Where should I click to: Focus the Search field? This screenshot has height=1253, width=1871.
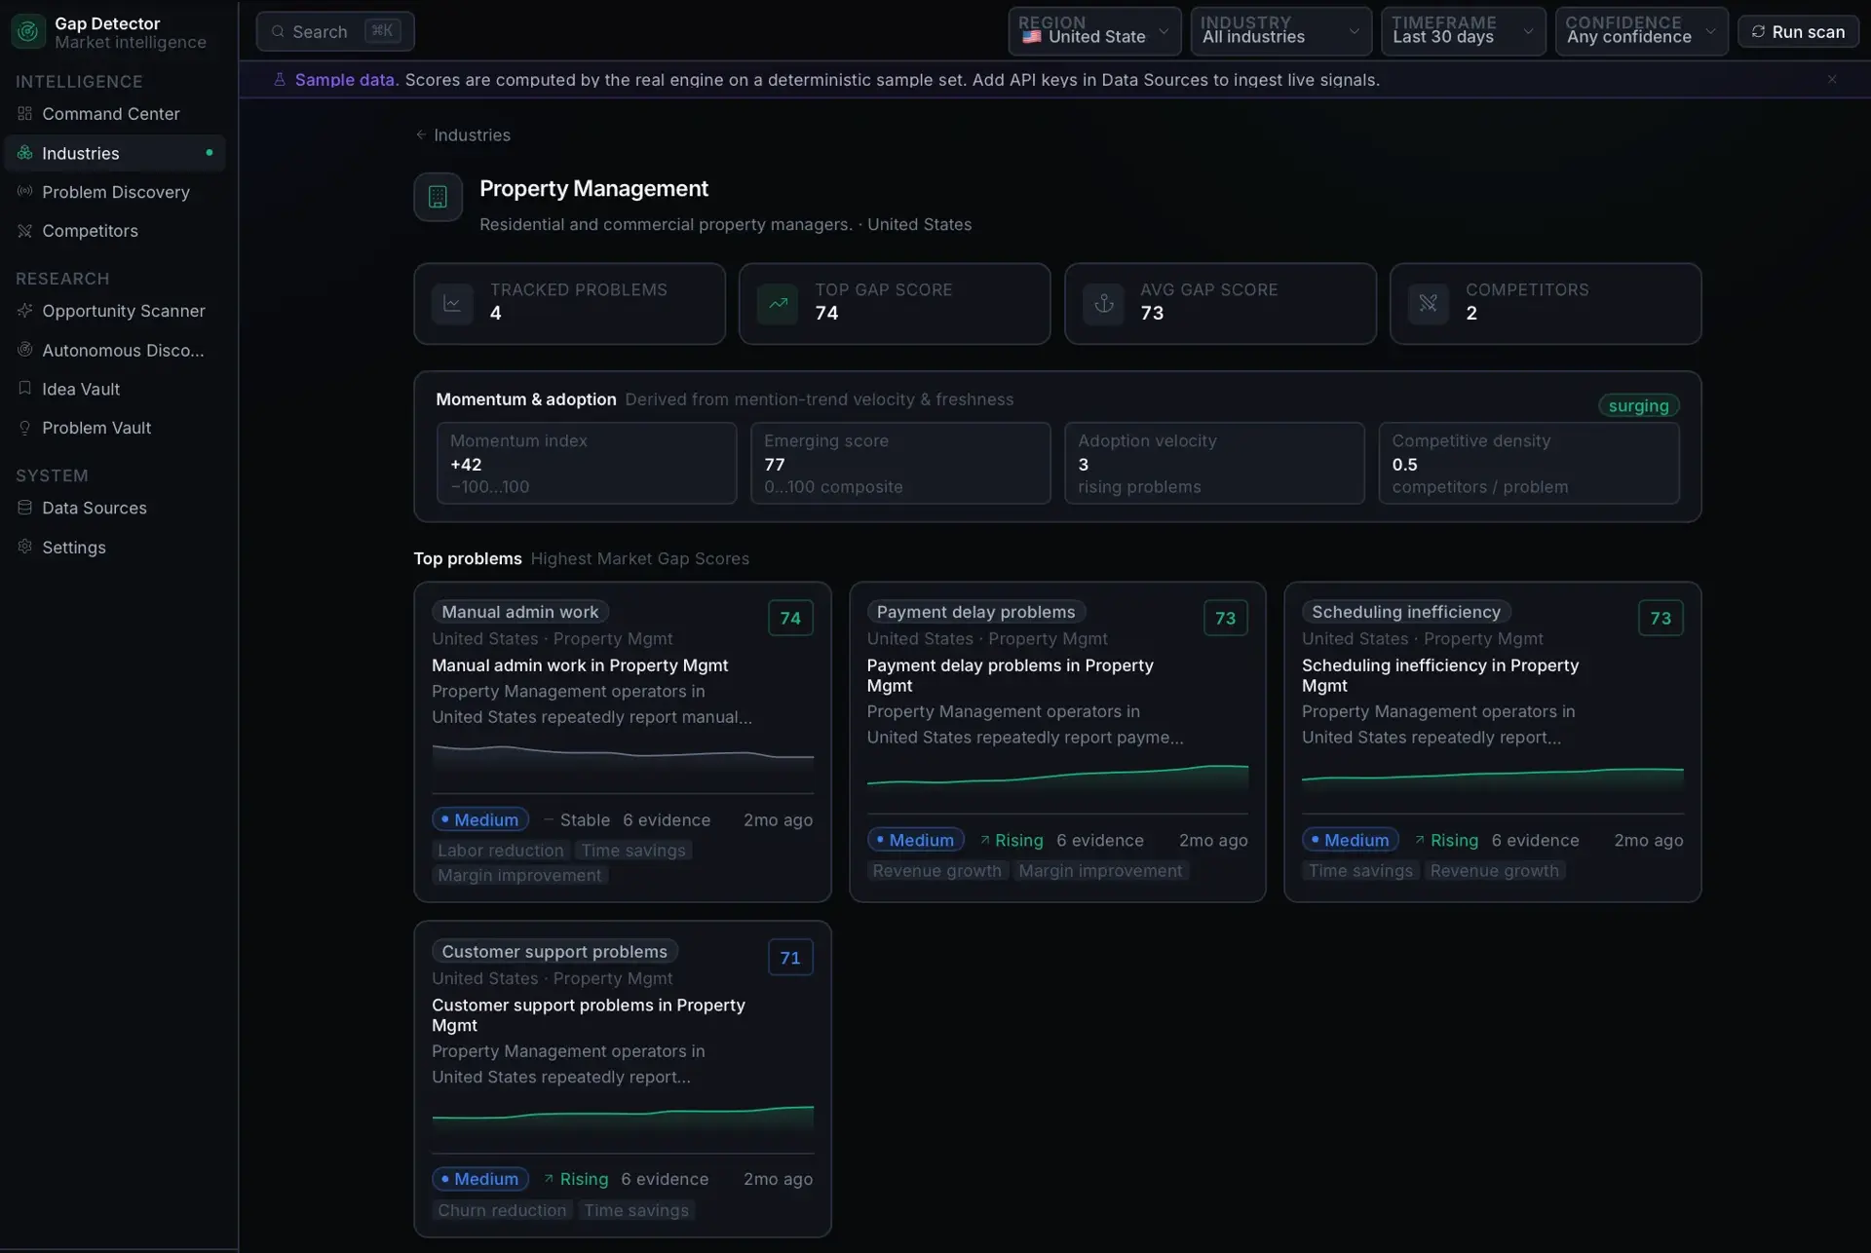[335, 31]
